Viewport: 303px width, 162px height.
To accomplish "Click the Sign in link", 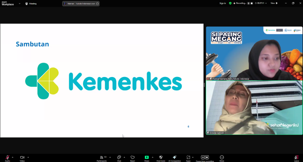I will click(223, 3).
